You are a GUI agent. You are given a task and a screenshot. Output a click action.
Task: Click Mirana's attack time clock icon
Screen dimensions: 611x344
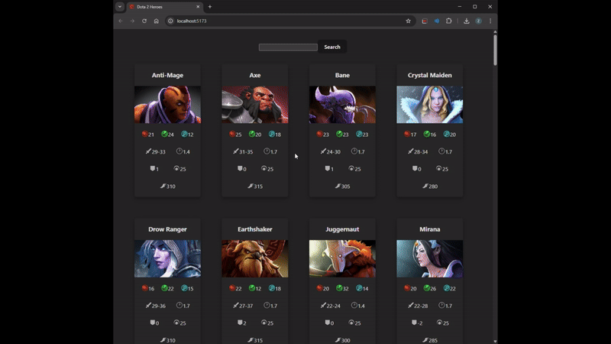tap(441, 305)
